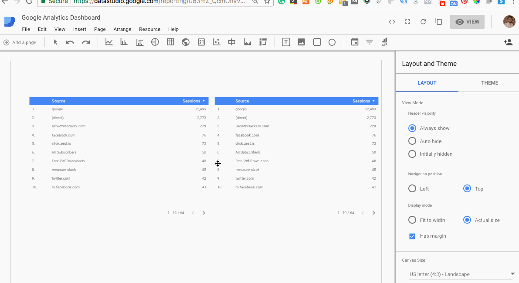
Task: Add a date range control
Action: 355,42
